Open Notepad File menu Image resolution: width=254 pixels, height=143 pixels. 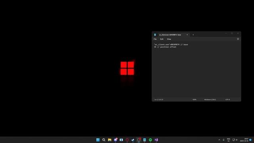point(155,39)
